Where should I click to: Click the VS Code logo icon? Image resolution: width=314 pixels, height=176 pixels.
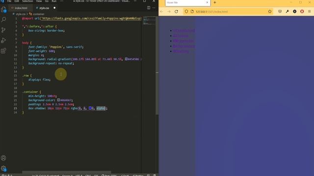point(2,1)
